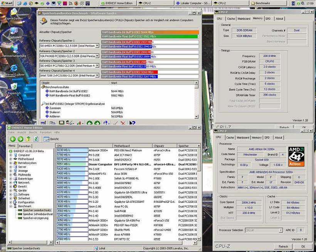Click the Windows Start button
Image resolution: width=316 pixels, height=252 pixels.
coord(7,3)
